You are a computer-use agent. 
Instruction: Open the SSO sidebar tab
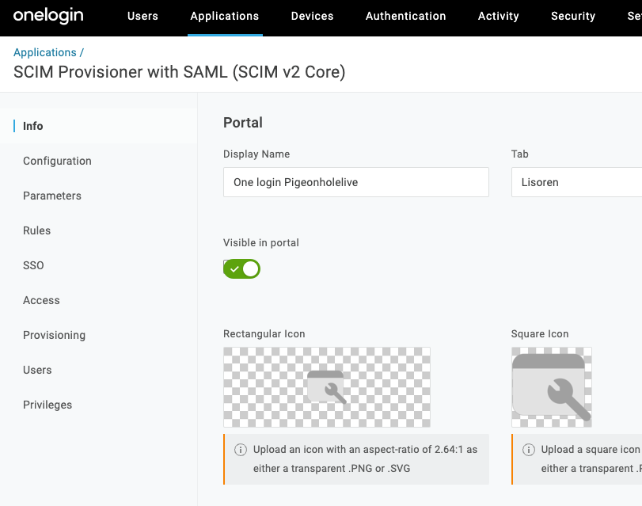(x=33, y=265)
